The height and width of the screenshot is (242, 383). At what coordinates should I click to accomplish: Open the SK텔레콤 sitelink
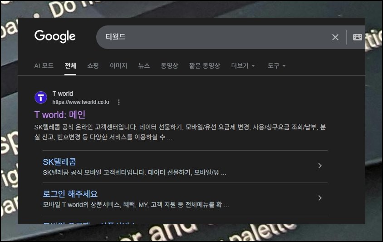click(59, 162)
